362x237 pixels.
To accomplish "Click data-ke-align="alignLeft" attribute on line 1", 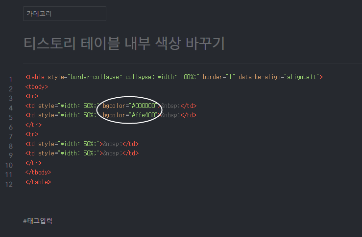I will pyautogui.click(x=279, y=77).
